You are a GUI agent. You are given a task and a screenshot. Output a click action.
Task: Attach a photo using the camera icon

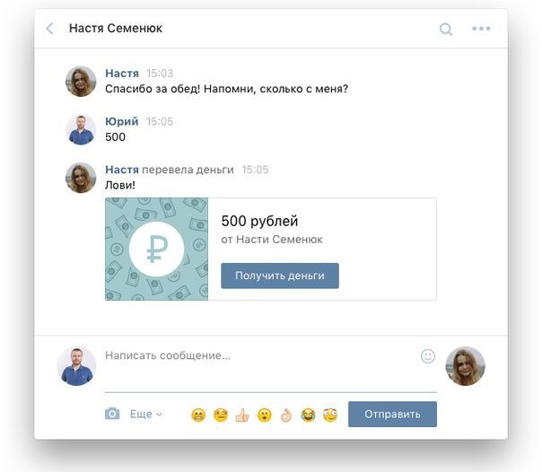pos(112,414)
